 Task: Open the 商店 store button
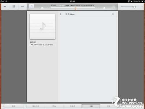pos(14,106)
